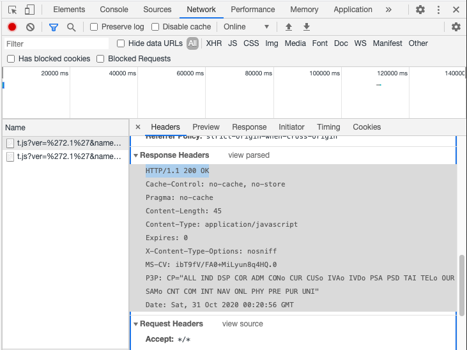Import HAR file with upload arrow
The width and height of the screenshot is (467, 350).
289,27
